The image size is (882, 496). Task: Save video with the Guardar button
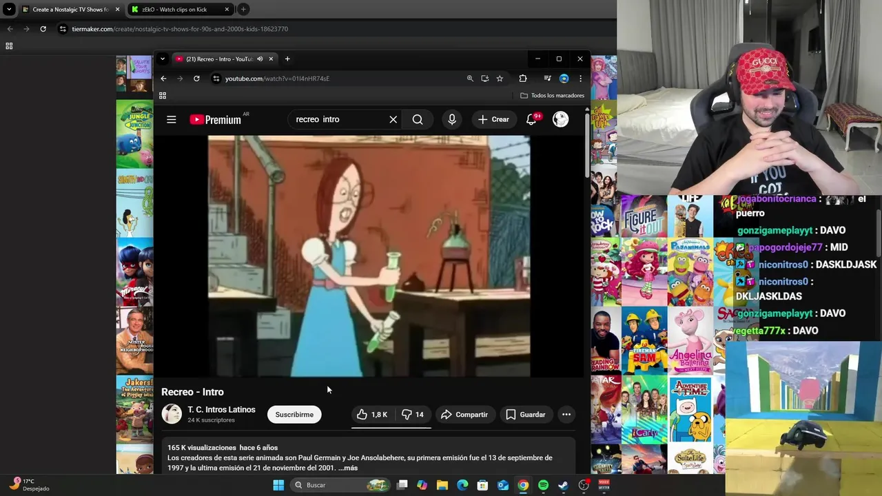click(x=526, y=415)
